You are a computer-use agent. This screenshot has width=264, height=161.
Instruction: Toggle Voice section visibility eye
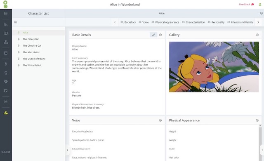140,22
